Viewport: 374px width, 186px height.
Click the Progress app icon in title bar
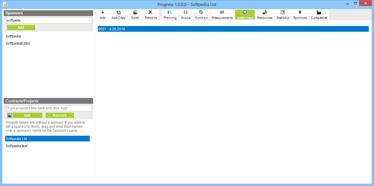[5, 4]
